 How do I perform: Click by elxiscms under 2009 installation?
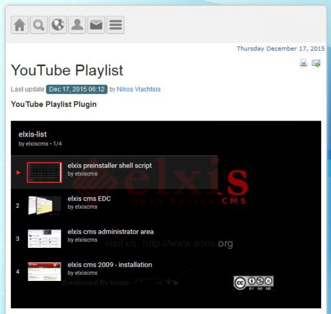(x=83, y=273)
